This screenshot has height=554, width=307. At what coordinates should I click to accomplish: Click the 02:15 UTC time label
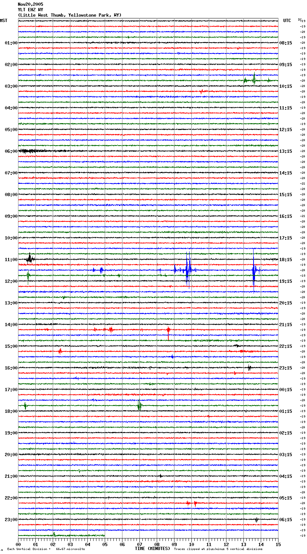pos(286,433)
